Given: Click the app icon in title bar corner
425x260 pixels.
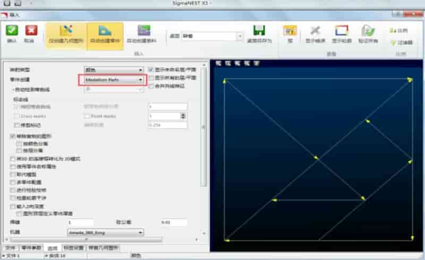Looking at the screenshot, I should pos(7,3).
